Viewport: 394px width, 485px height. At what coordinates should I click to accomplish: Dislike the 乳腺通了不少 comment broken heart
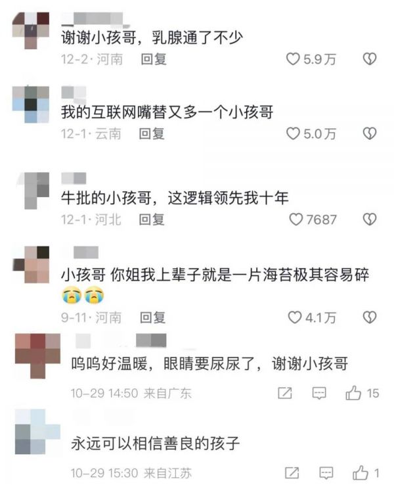pos(369,58)
